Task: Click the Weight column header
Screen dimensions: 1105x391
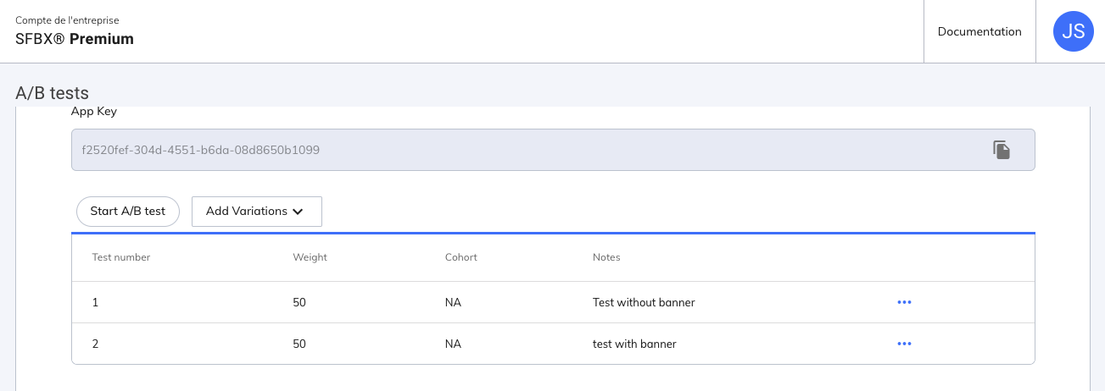Action: [310, 257]
